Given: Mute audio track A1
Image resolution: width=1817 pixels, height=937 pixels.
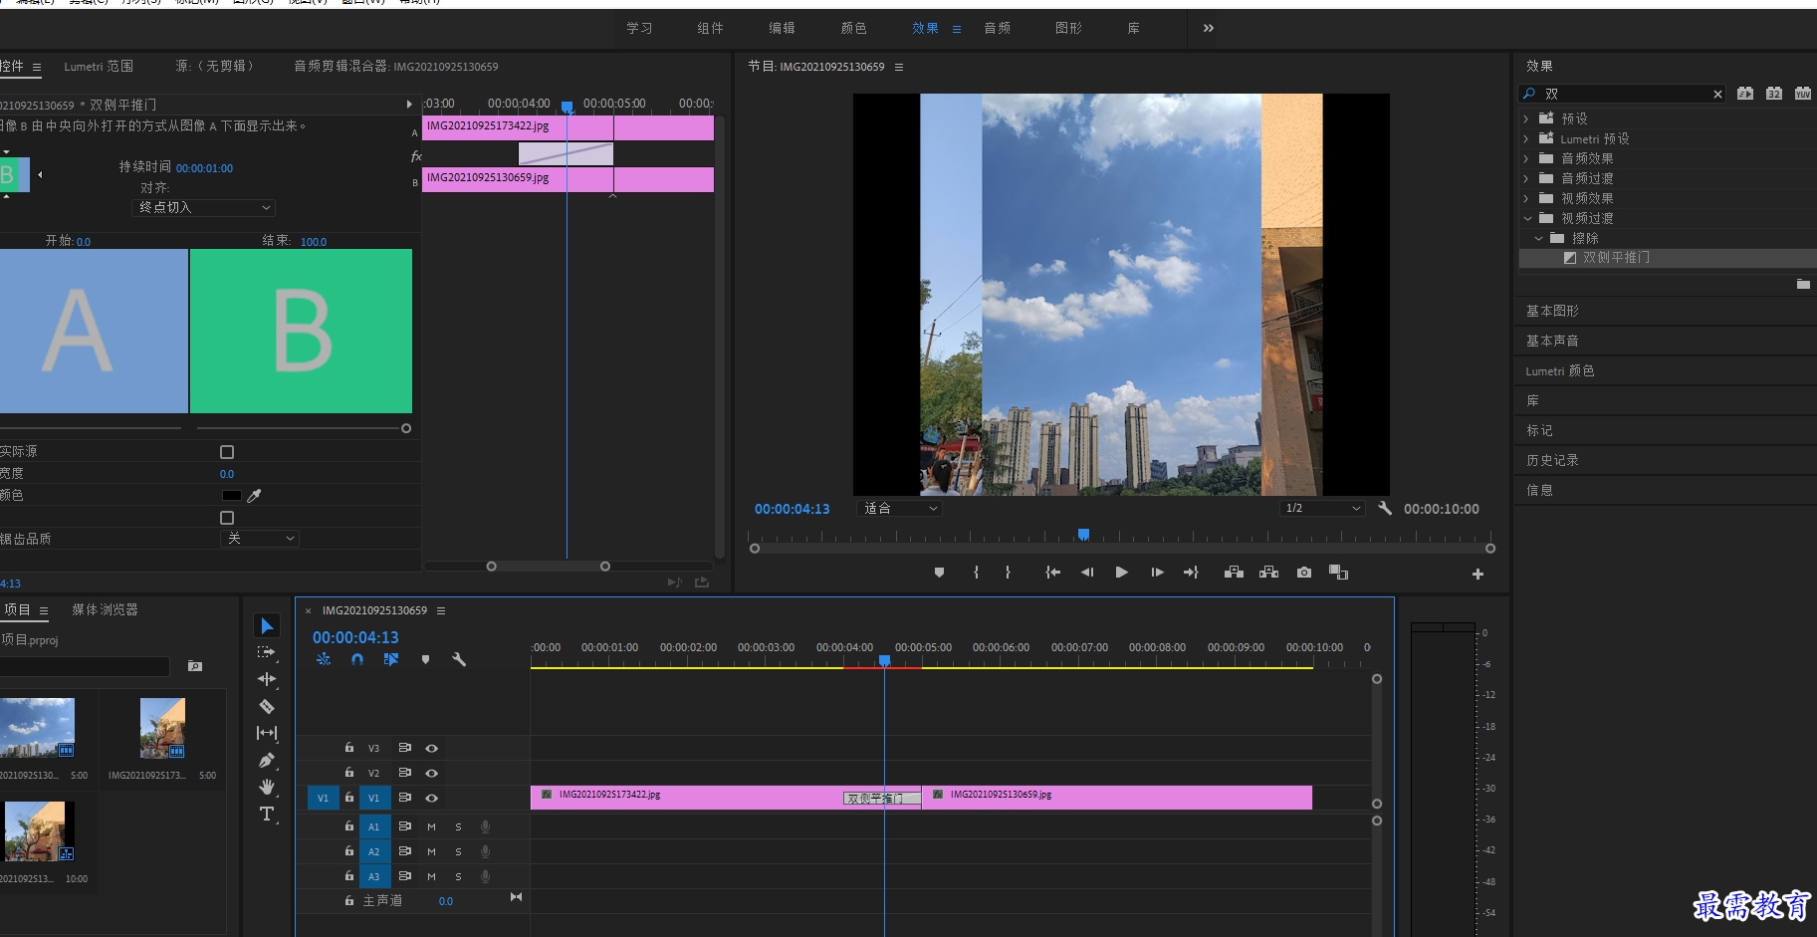Looking at the screenshot, I should [431, 826].
